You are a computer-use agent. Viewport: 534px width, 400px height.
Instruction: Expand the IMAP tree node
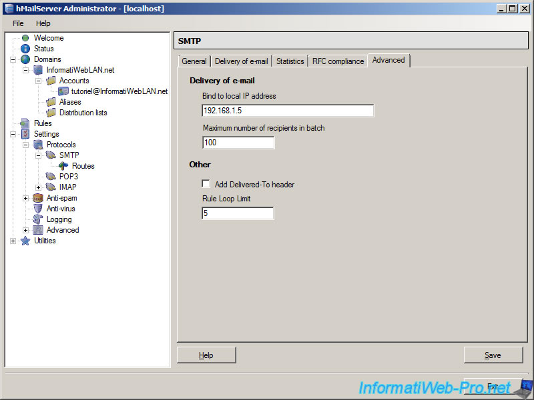coord(39,187)
